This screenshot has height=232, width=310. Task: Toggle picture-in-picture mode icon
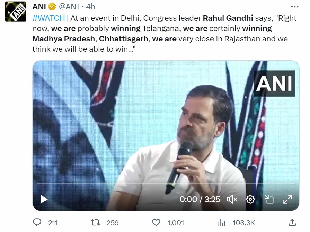[269, 199]
